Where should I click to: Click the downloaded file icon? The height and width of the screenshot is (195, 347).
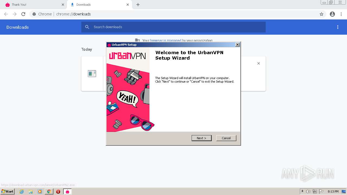(x=92, y=73)
